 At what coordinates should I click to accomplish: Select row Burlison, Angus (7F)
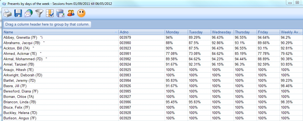pos(153,118)
